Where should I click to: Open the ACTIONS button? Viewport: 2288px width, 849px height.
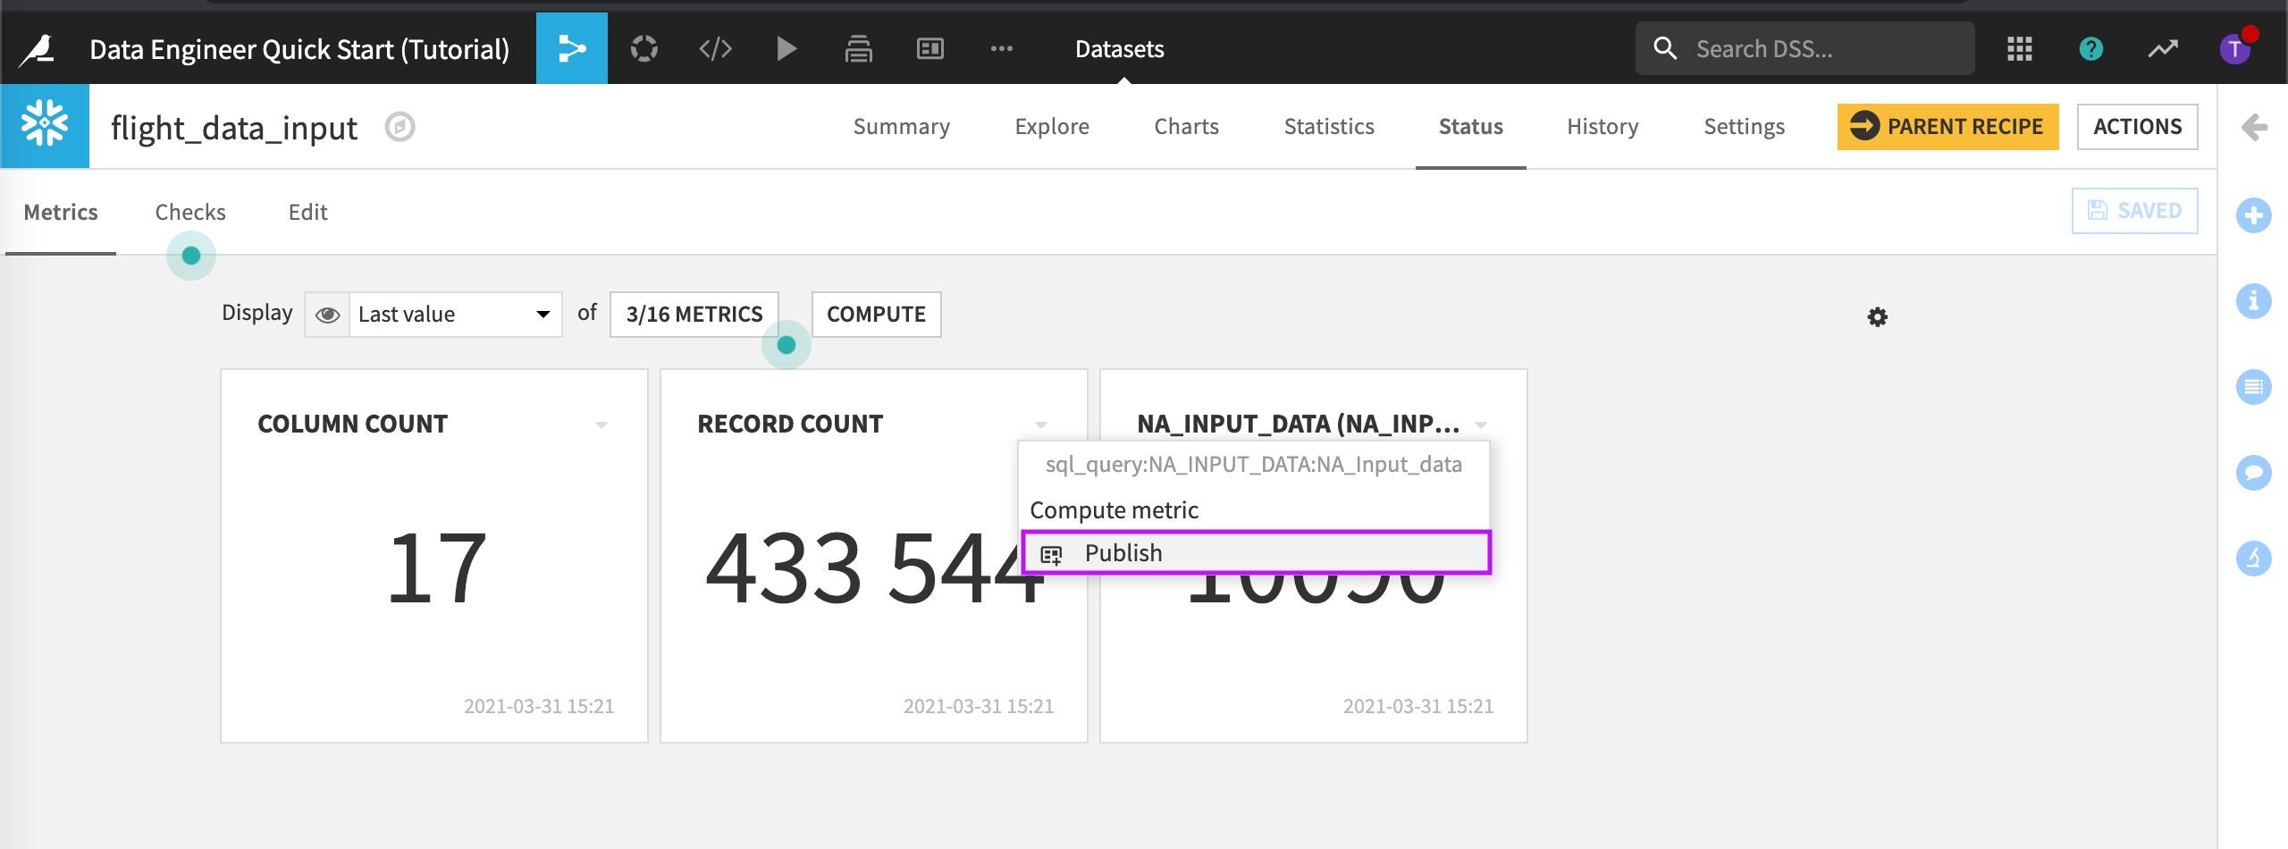coord(2137,126)
